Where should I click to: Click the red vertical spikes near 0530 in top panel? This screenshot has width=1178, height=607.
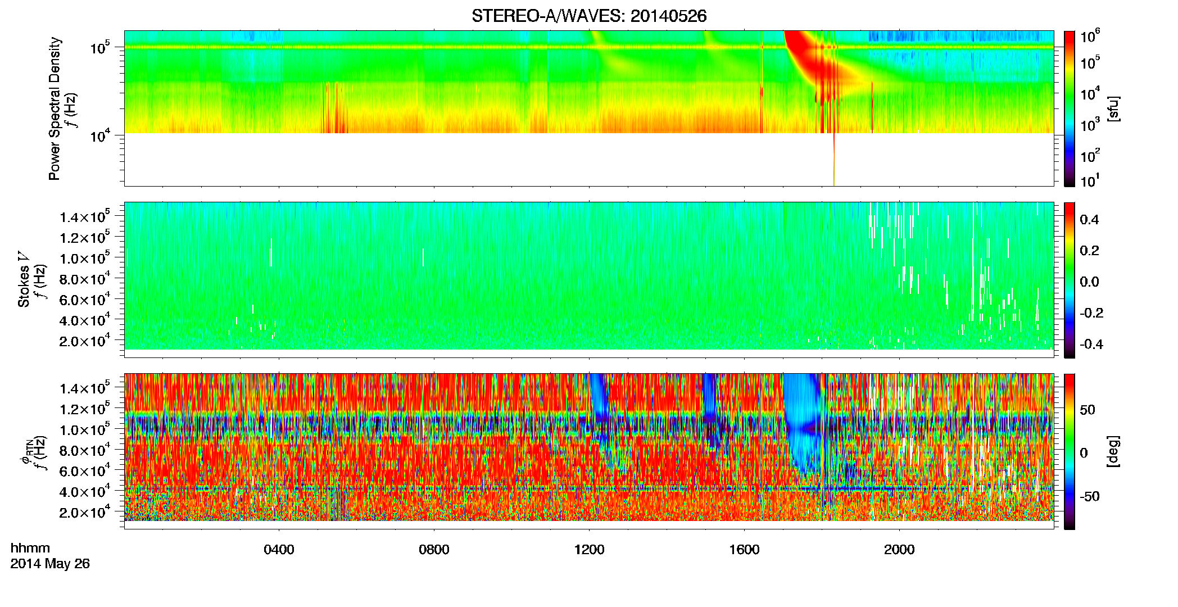pyautogui.click(x=336, y=107)
